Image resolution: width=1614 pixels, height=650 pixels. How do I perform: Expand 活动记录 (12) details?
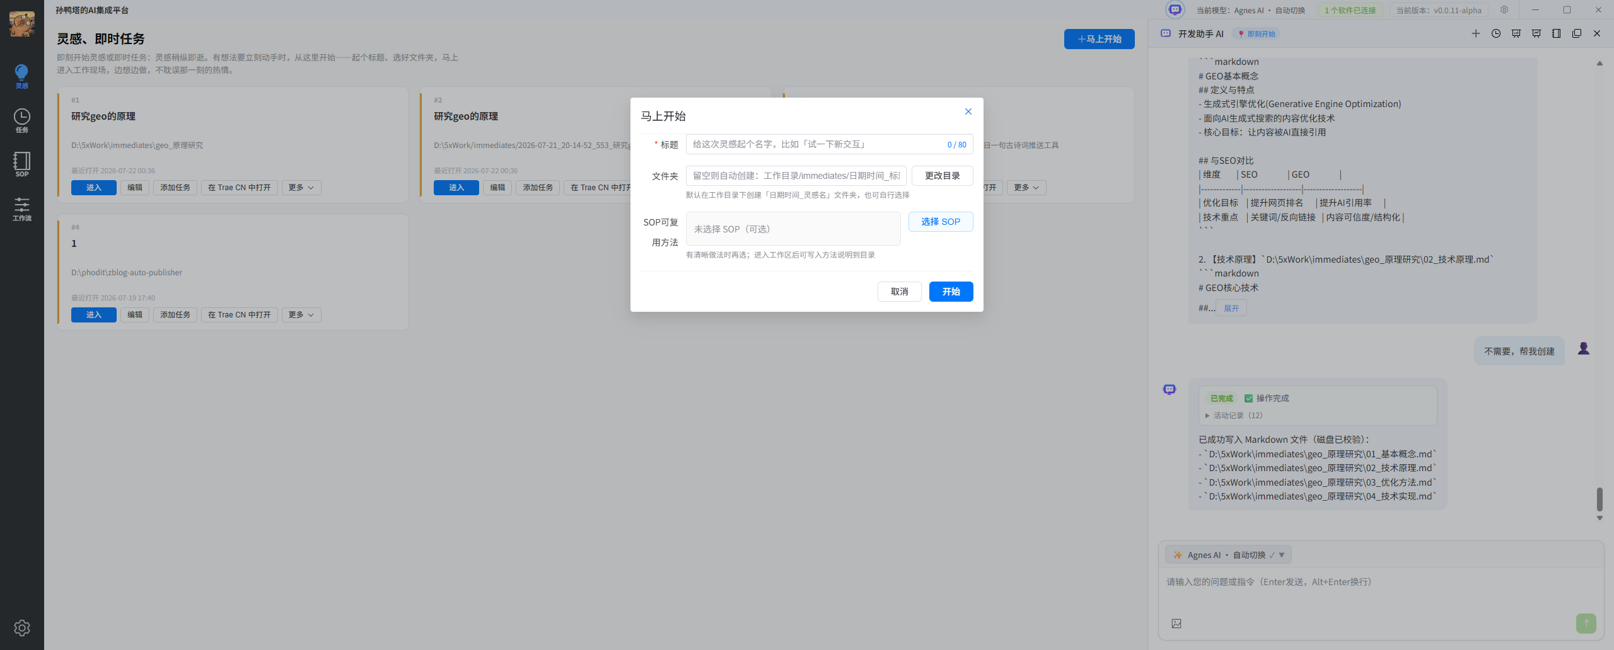(x=1234, y=416)
